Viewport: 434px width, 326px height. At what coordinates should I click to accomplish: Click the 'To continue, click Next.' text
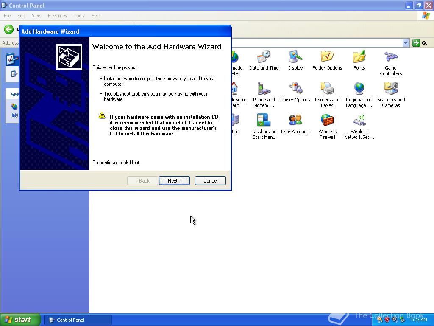(116, 163)
